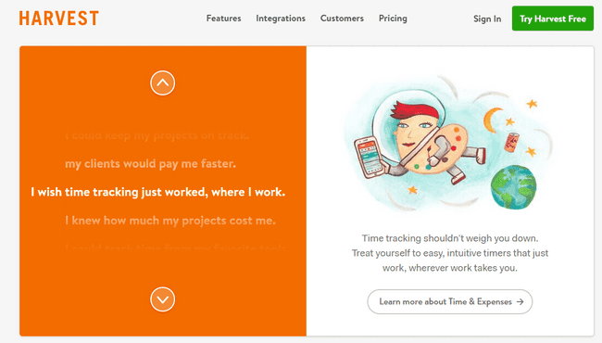Viewport: 602px width, 343px height.
Task: Click the Try Harvest Free button
Action: click(x=553, y=19)
